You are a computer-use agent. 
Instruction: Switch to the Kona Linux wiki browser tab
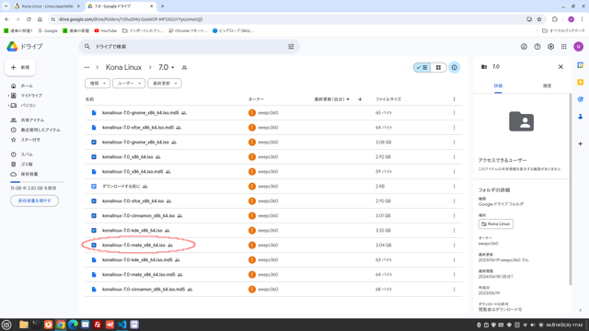[x=47, y=6]
